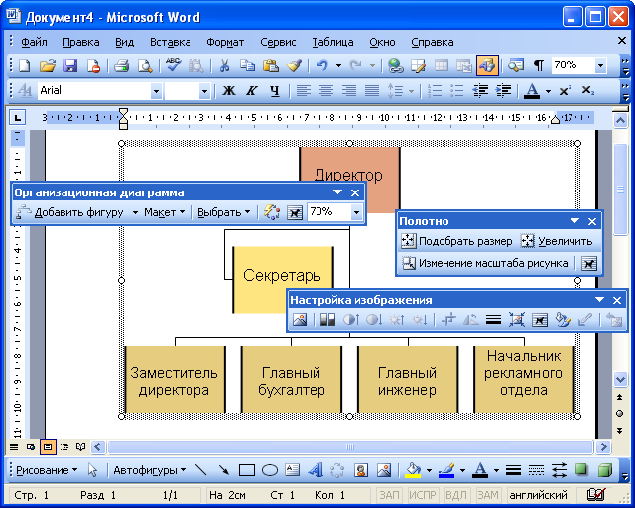Toggle the paragraph marks ¶ button
This screenshot has width=635, height=508.
click(538, 65)
